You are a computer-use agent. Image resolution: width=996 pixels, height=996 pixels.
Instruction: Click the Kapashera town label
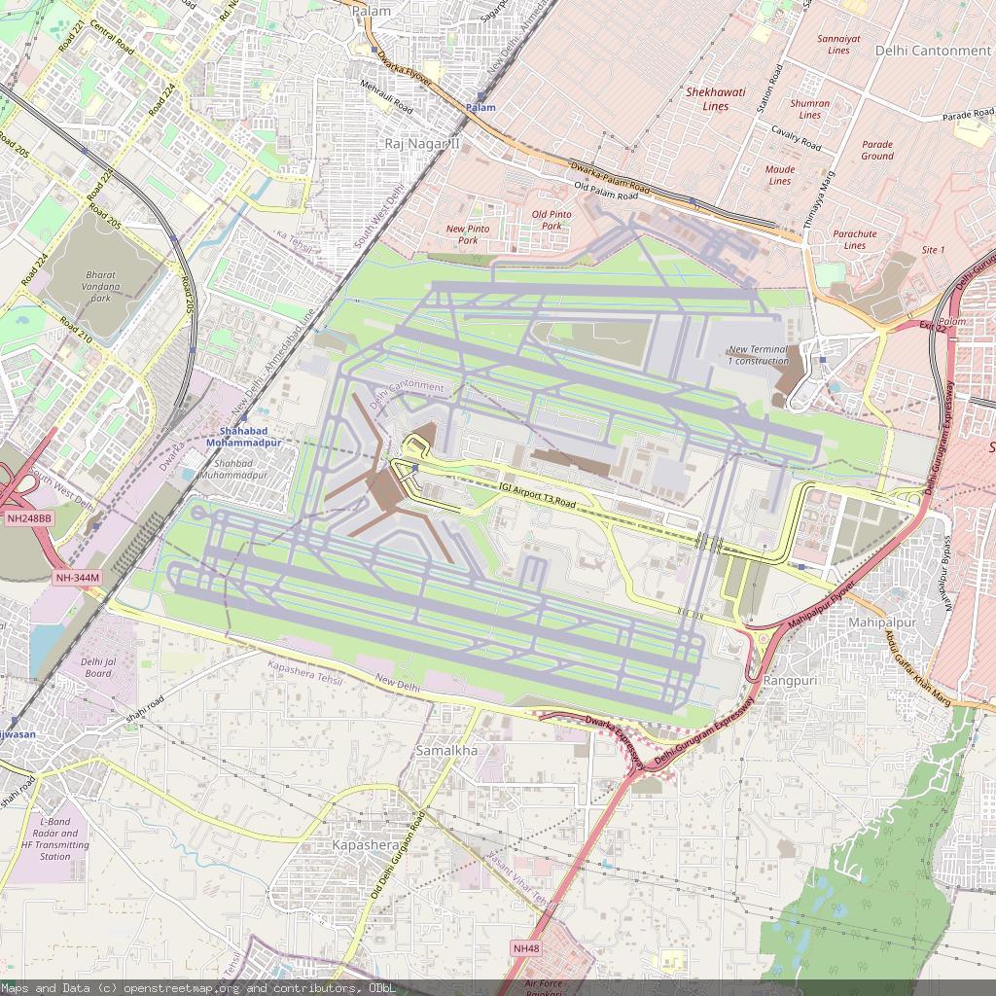366,845
